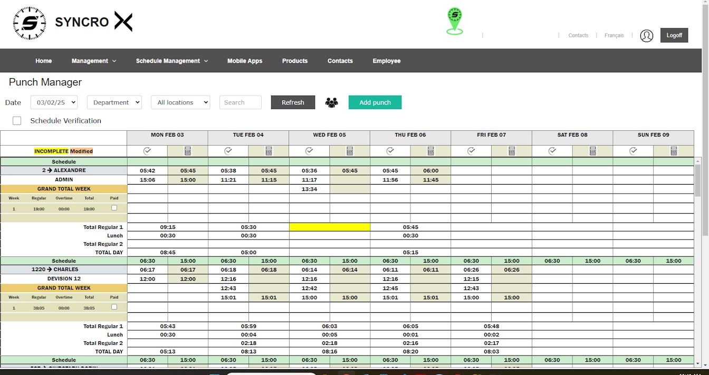Click the Monday Feb 03 clock-check icon
709x375 pixels.
click(147, 151)
